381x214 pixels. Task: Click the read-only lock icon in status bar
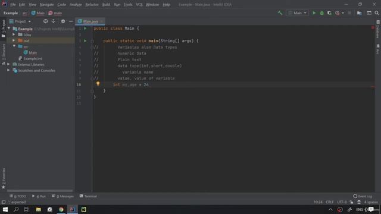coord(351,202)
